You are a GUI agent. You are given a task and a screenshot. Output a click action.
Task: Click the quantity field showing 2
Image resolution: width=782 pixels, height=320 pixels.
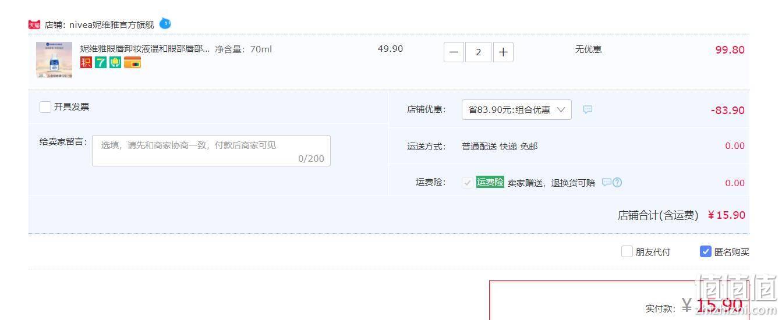(x=479, y=52)
